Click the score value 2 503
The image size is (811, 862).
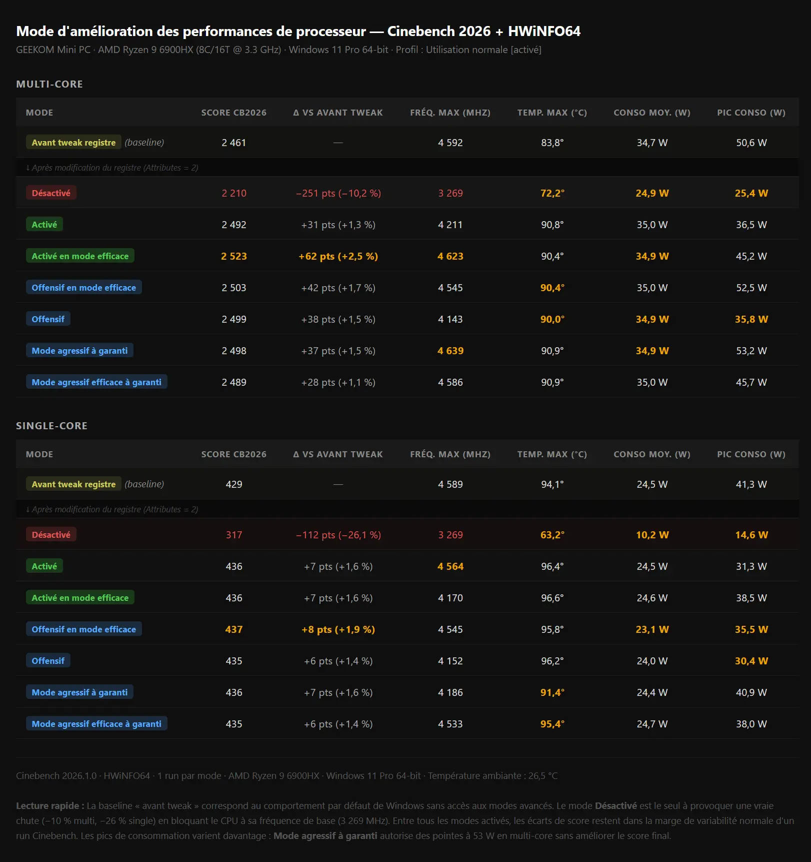(234, 288)
